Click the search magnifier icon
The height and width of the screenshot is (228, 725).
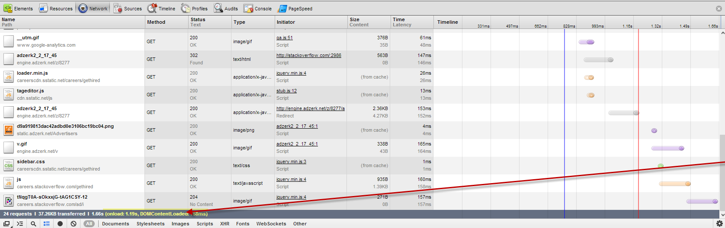(x=33, y=224)
